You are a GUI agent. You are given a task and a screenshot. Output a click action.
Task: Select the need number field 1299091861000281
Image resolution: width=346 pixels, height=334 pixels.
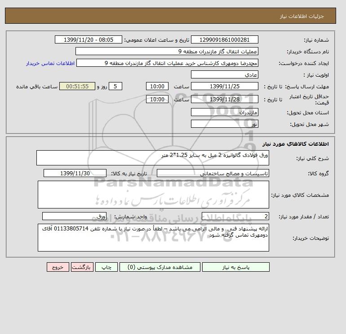[x=224, y=39]
